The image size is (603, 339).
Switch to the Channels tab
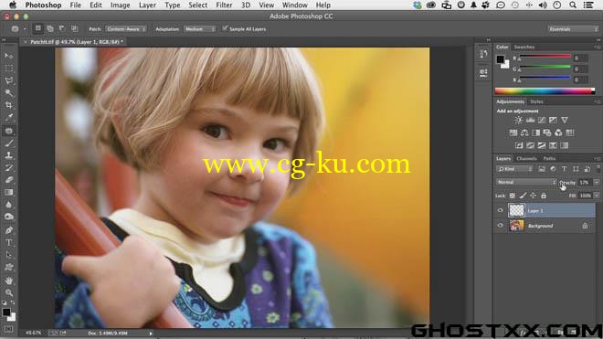(x=526, y=158)
